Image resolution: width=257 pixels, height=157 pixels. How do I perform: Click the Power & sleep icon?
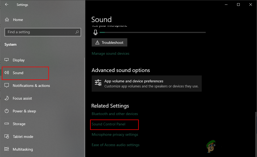[7, 111]
